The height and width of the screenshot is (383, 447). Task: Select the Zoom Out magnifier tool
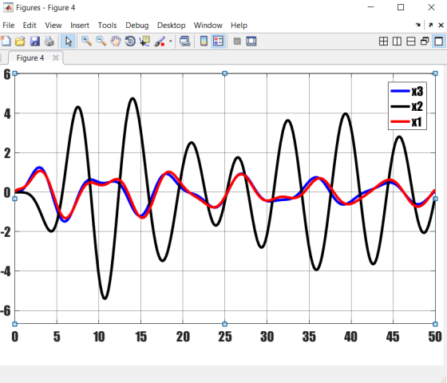coord(101,41)
